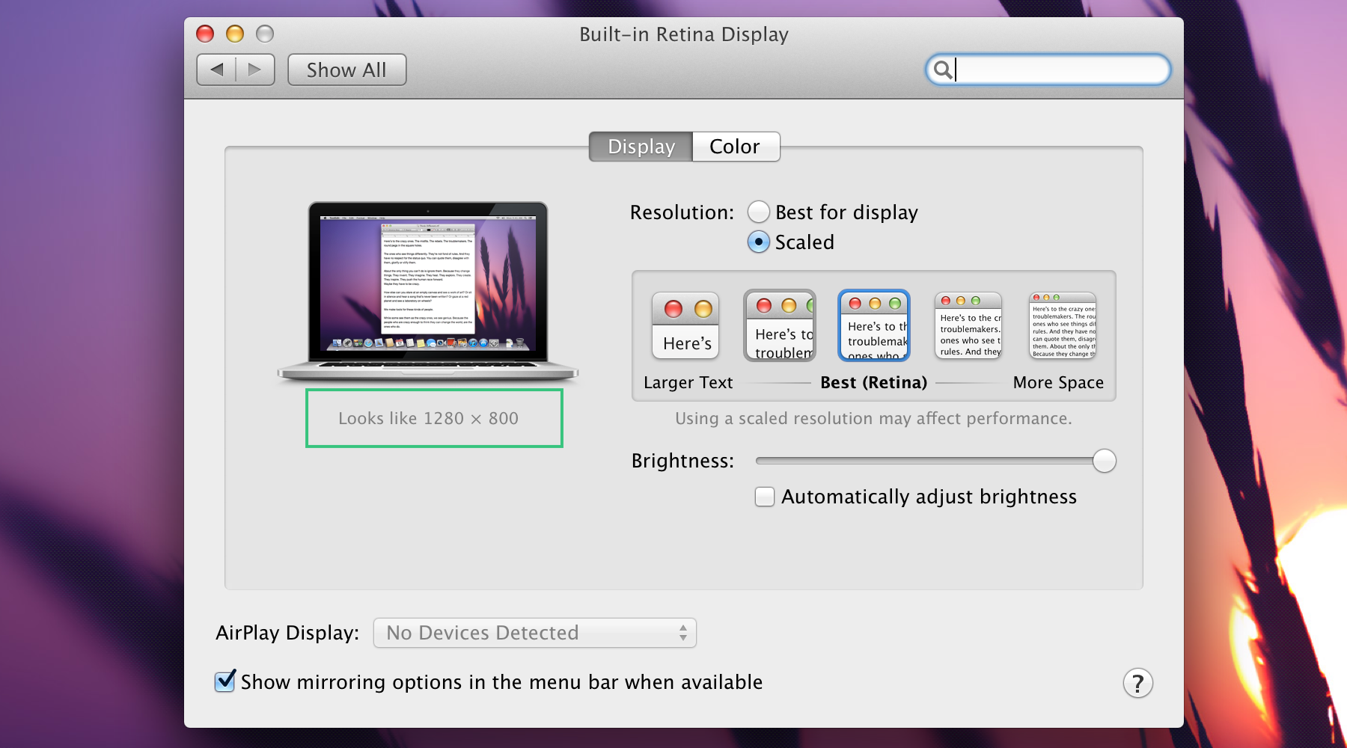Click the magnifying glass search icon
The width and height of the screenshot is (1347, 748).
pyautogui.click(x=944, y=69)
